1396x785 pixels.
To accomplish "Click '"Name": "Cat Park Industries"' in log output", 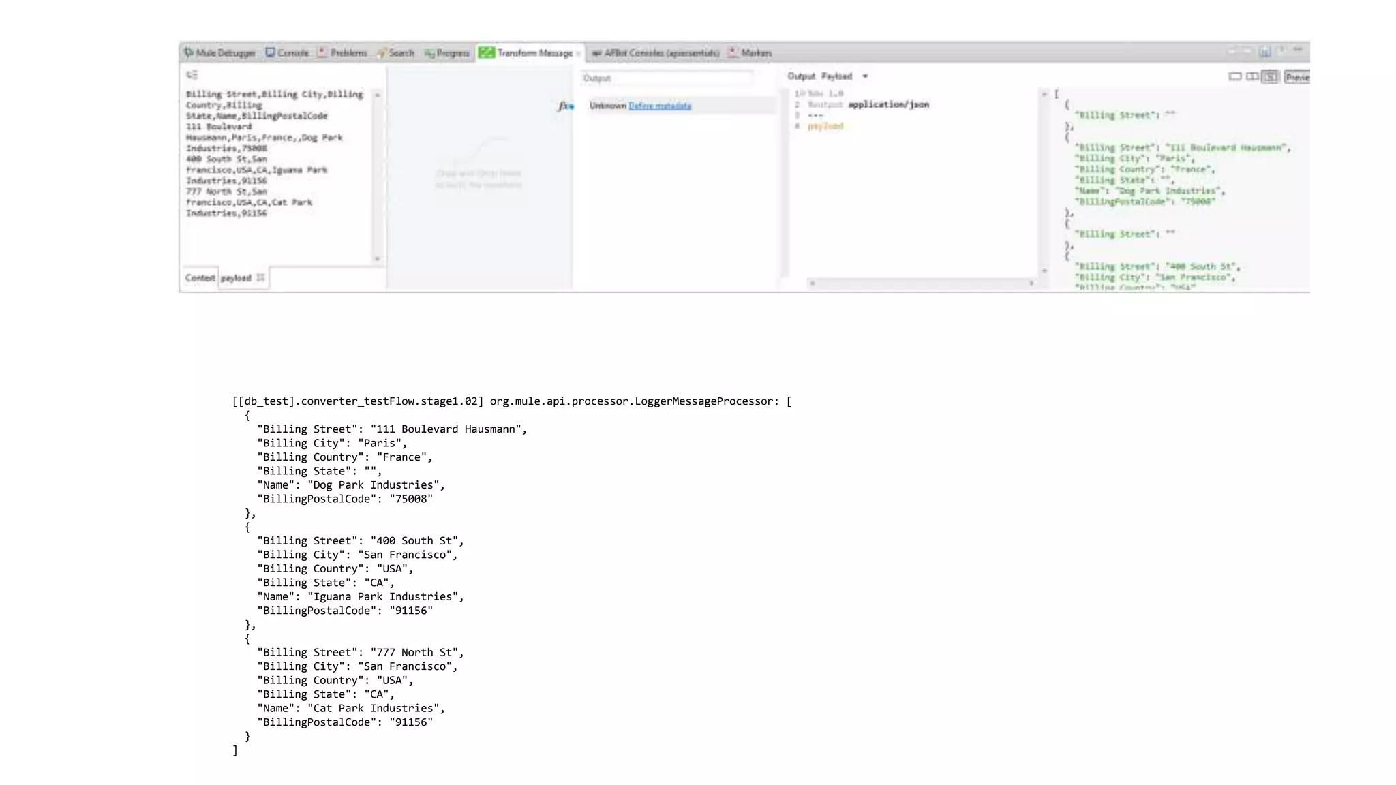I will tap(351, 708).
